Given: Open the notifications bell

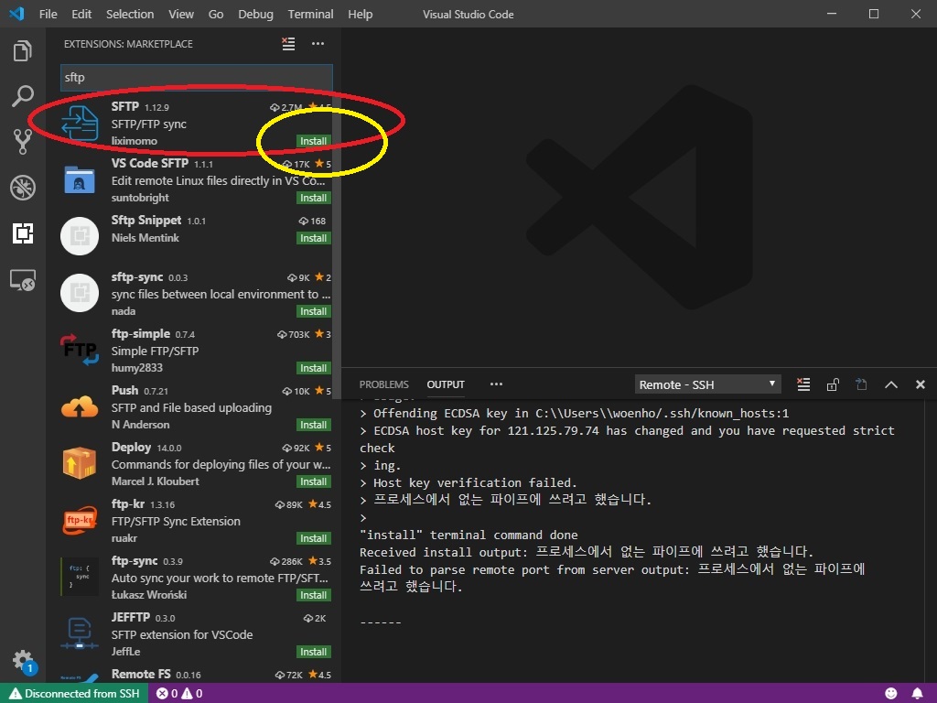Looking at the screenshot, I should point(917,694).
